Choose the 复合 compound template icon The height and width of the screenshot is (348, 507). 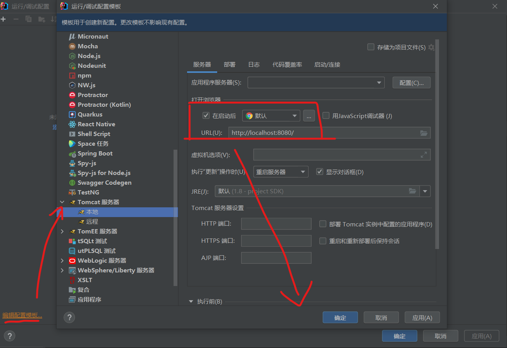pyautogui.click(x=72, y=290)
